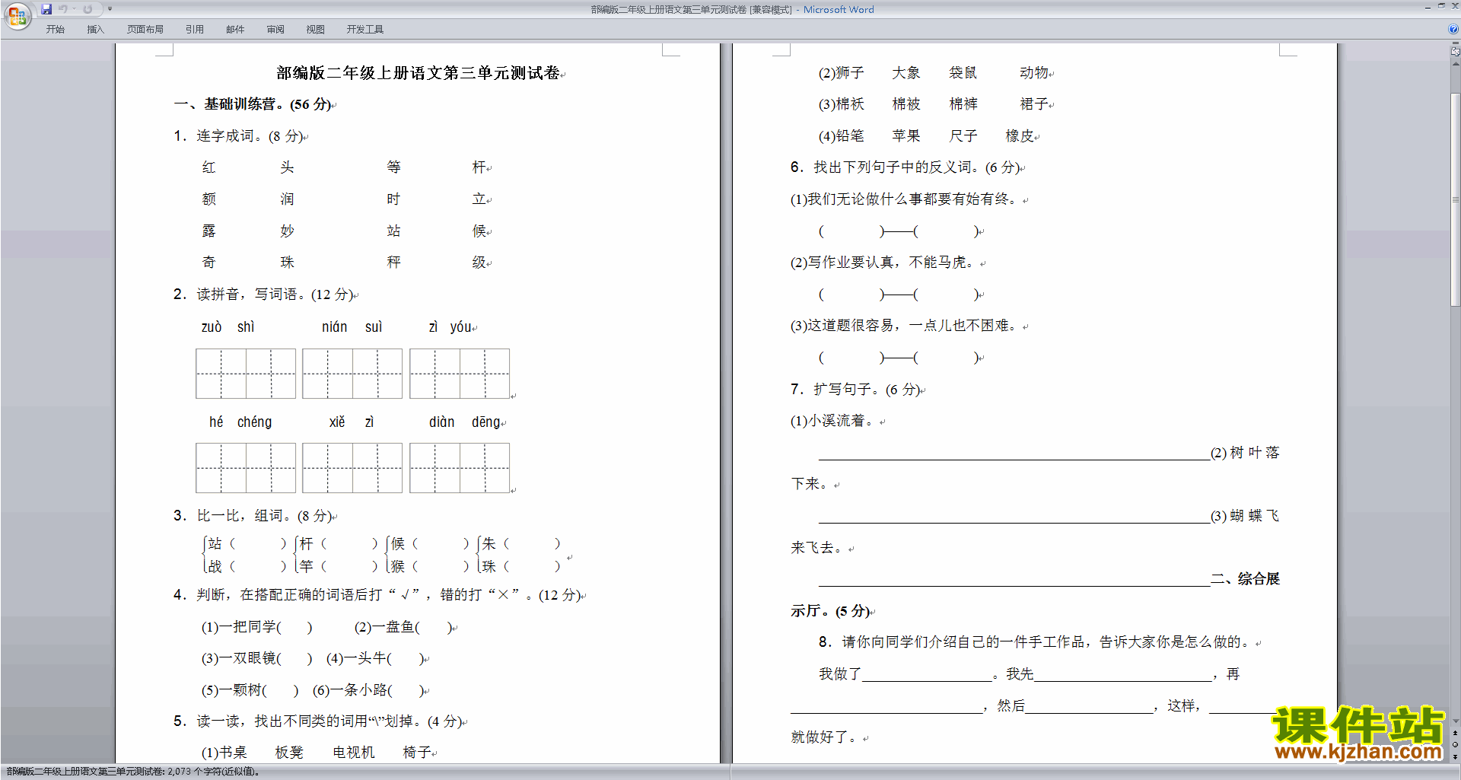
Task: Click the line 5. 读一读，找出不同类的词
Action: pos(318,721)
